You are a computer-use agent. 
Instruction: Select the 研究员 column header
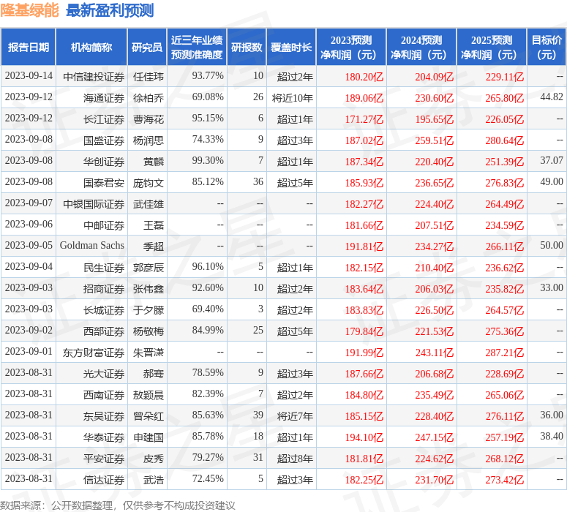147,47
